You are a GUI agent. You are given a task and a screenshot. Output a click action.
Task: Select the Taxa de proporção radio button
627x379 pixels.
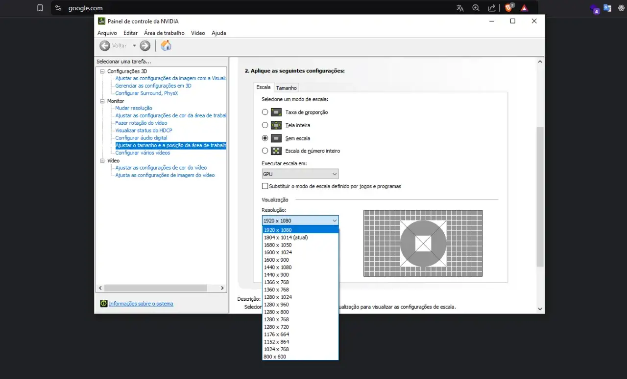pos(265,112)
